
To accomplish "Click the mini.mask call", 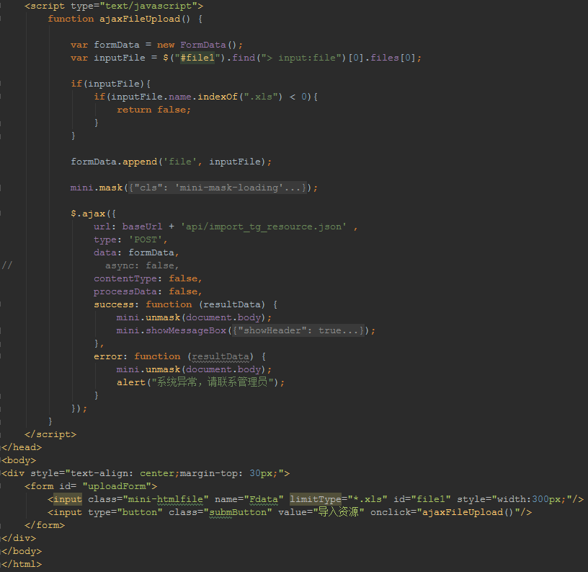I will [x=97, y=188].
